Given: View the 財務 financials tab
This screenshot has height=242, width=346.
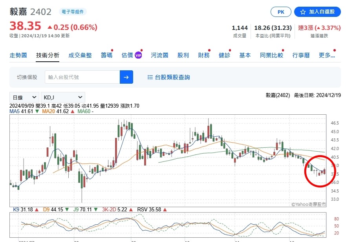Looking at the screenshot, I should pyautogui.click(x=203, y=55).
